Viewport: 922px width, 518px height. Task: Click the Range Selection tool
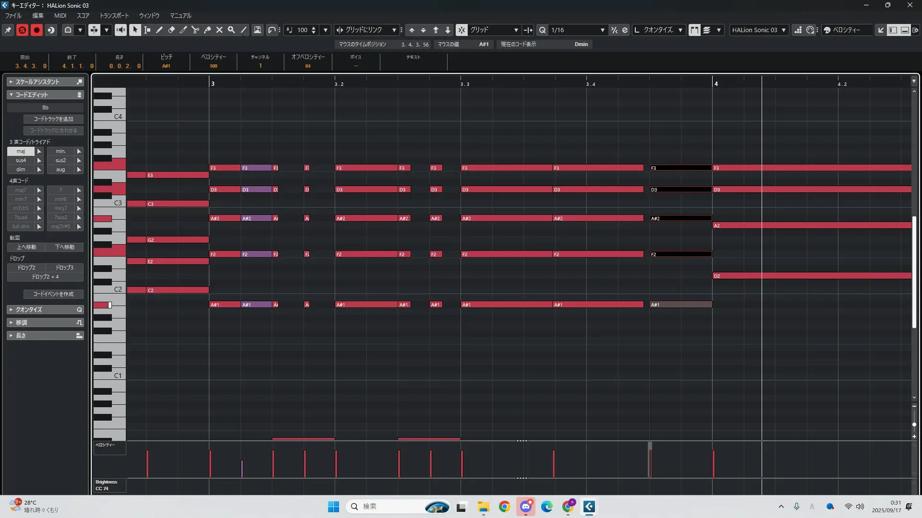coord(147,30)
